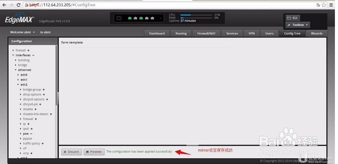This screenshot has height=164, width=338.
Task: Remove interfaces node with minus icon
Action: tap(33, 55)
